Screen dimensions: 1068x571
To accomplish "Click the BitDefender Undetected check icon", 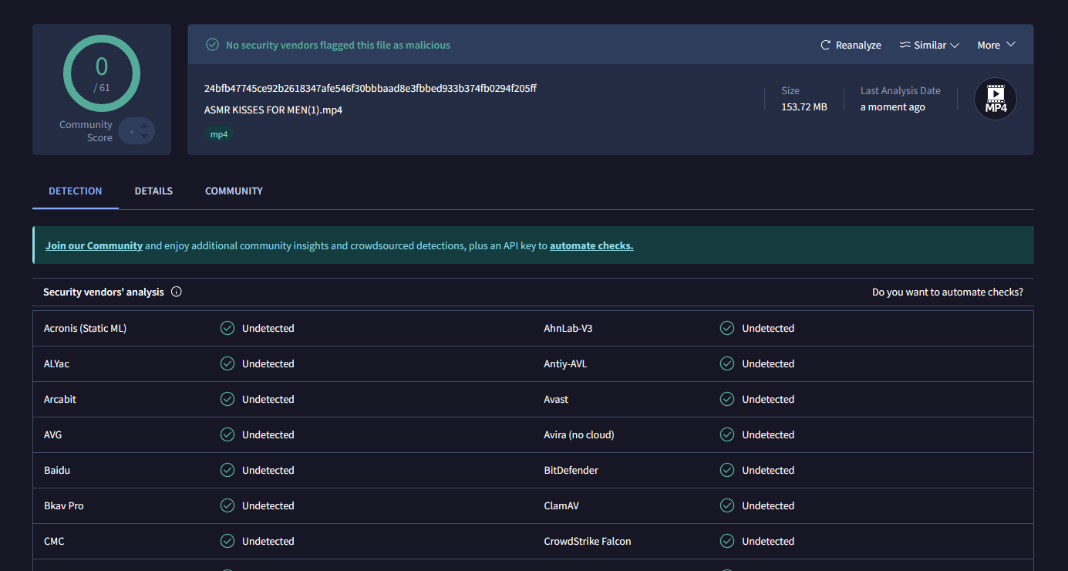I will (x=727, y=470).
